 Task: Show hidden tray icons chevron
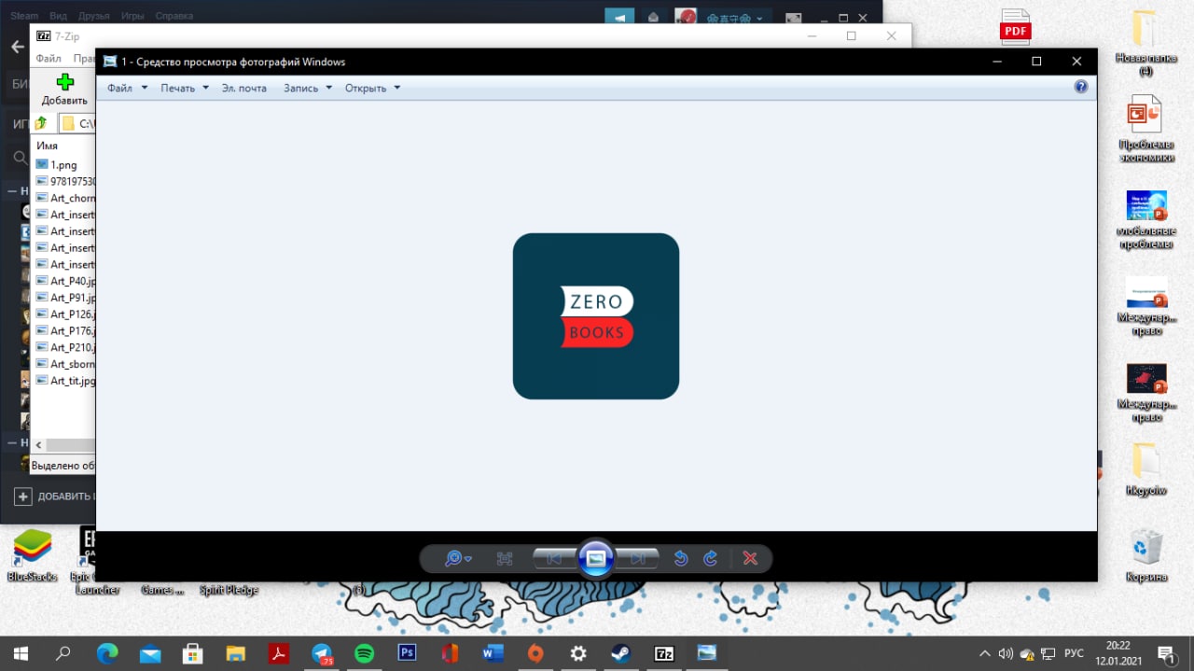(985, 653)
